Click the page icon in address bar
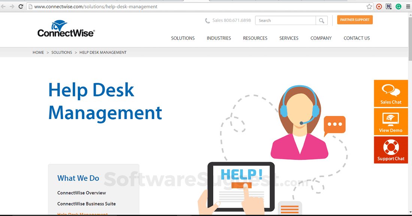 point(30,7)
